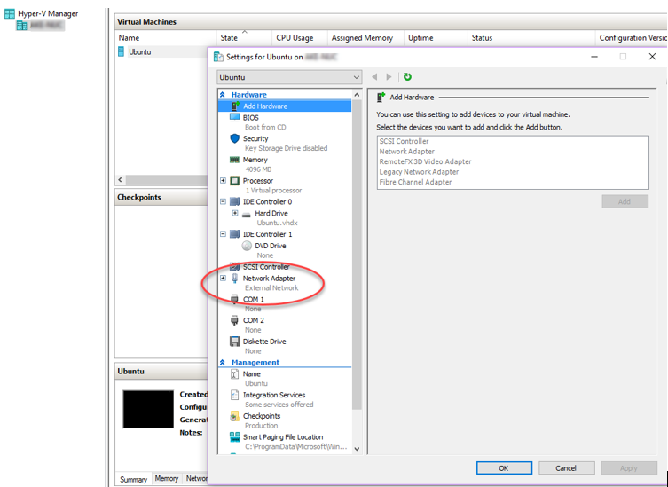Click the Network Adapter icon
Image resolution: width=668 pixels, height=487 pixels.
234,279
